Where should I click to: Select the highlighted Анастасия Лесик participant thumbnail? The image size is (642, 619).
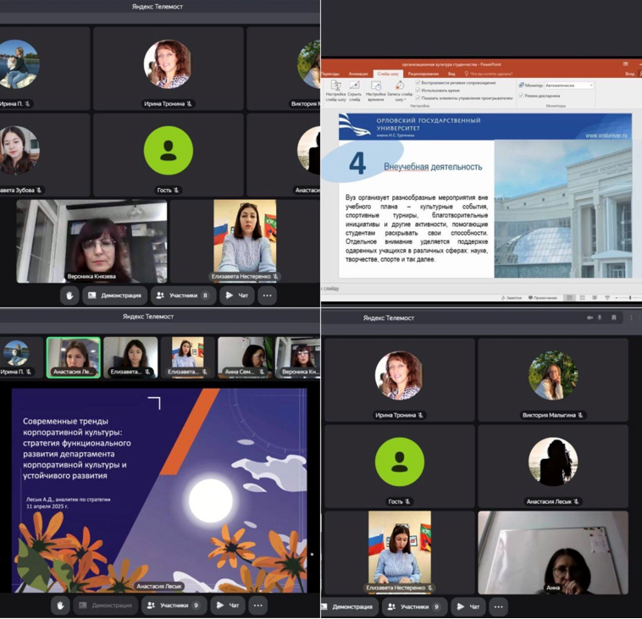pos(74,356)
